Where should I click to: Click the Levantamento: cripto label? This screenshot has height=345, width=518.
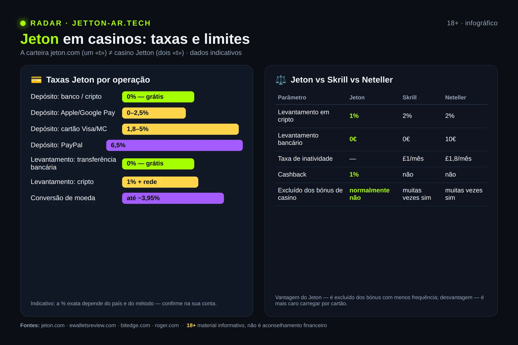(x=62, y=182)
